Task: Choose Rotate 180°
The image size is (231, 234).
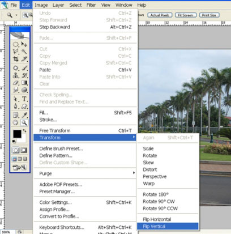Action: (x=168, y=194)
